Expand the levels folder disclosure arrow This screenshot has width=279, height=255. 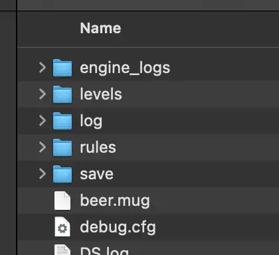pyautogui.click(x=43, y=94)
